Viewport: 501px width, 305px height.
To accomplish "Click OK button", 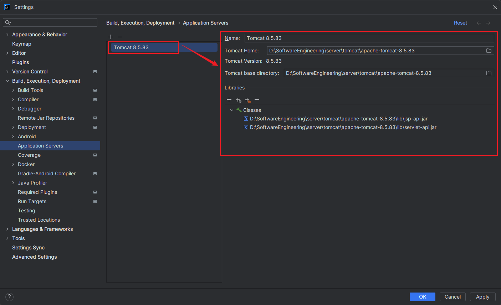I will pyautogui.click(x=423, y=297).
